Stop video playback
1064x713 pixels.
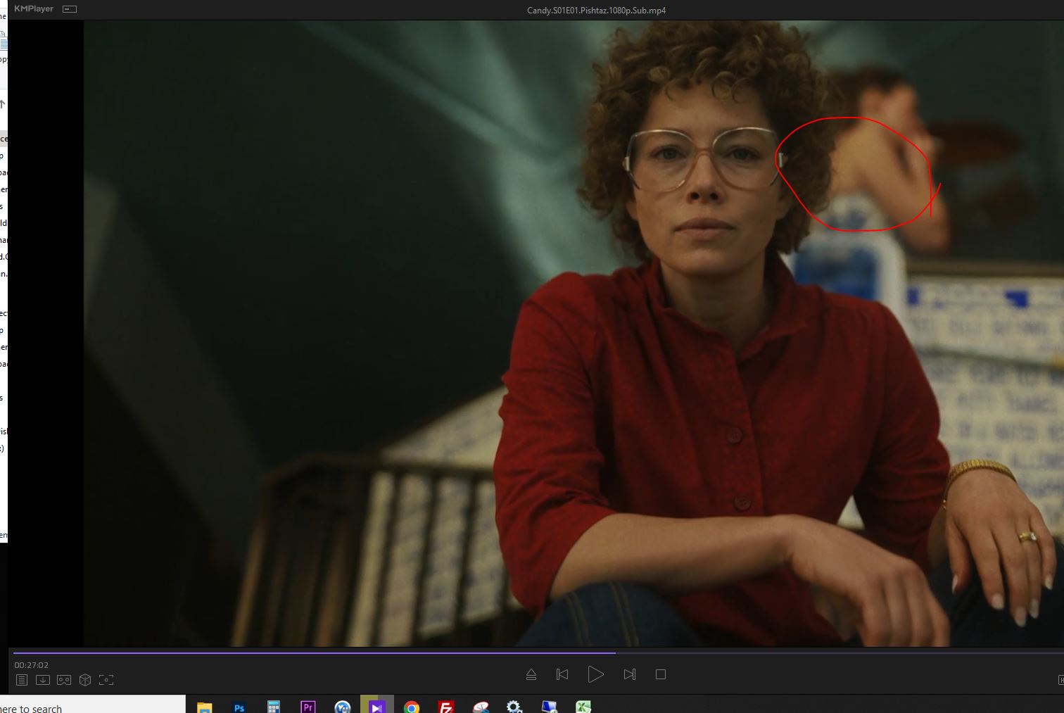pyautogui.click(x=660, y=674)
